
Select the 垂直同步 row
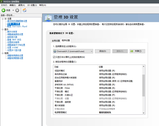pyautogui.click(x=98, y=81)
